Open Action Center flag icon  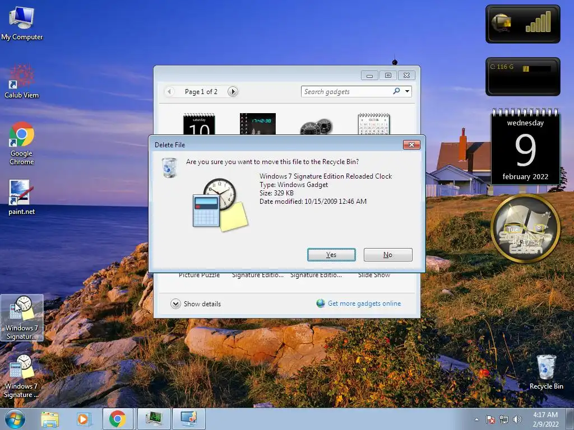tap(490, 419)
